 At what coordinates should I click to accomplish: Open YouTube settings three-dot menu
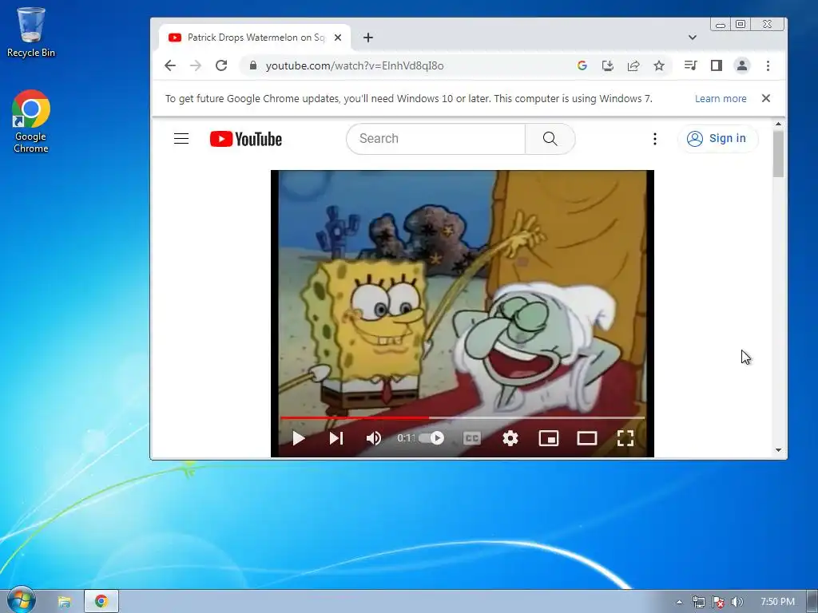[655, 139]
